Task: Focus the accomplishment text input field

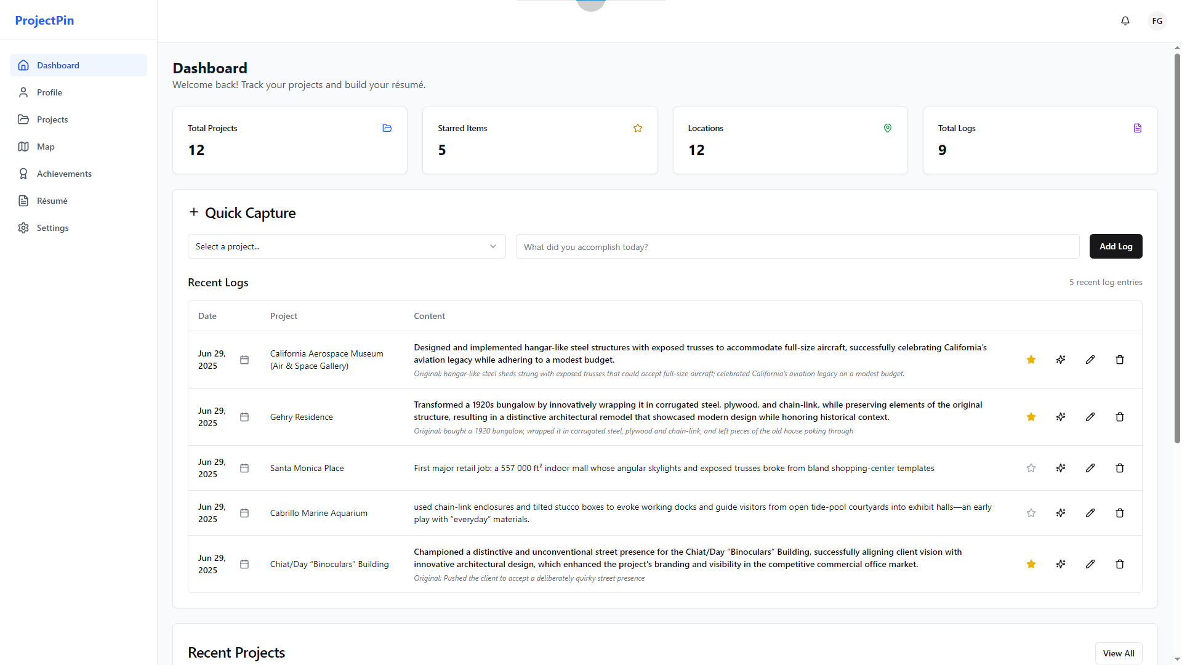Action: point(797,247)
